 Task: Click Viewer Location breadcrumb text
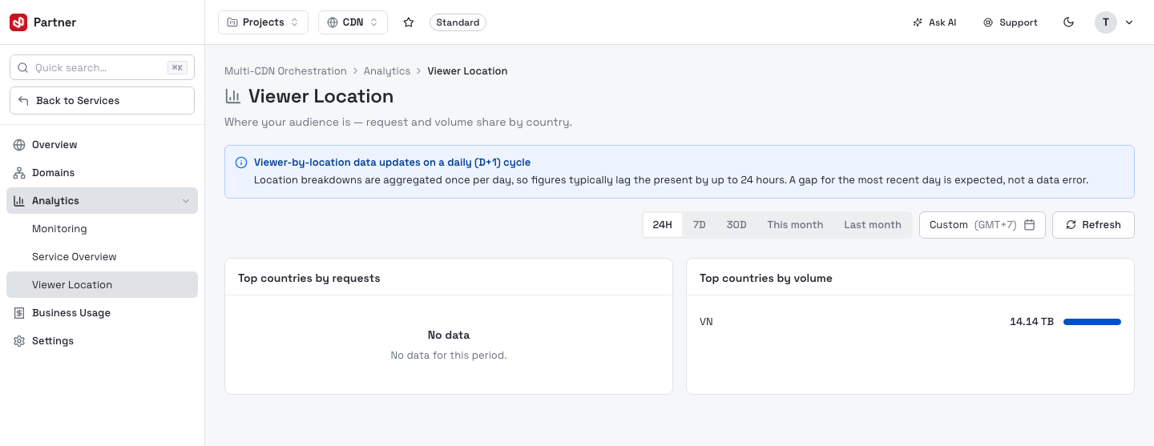[x=467, y=71]
